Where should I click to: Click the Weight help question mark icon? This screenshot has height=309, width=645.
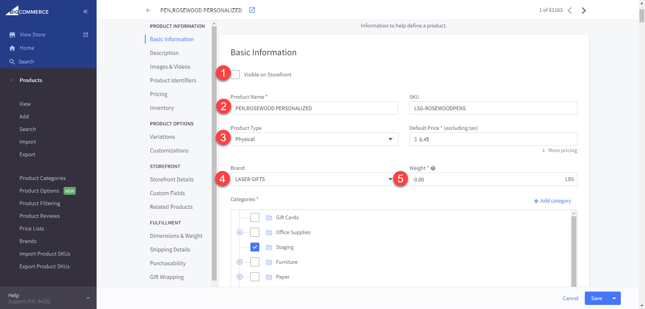[433, 168]
